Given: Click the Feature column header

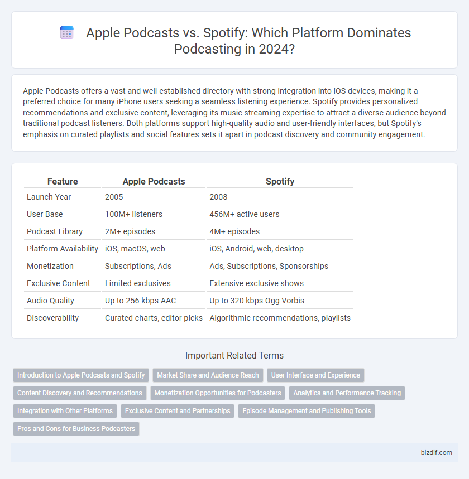Looking at the screenshot, I should (x=63, y=181).
